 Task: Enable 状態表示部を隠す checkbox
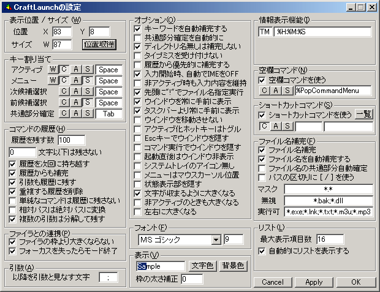click(137, 184)
